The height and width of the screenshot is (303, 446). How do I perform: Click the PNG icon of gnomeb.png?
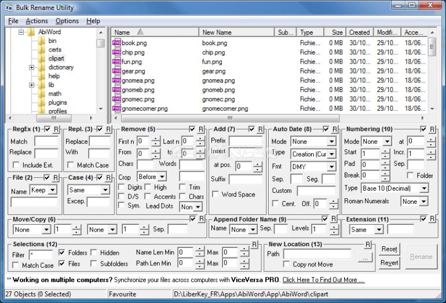[116, 90]
